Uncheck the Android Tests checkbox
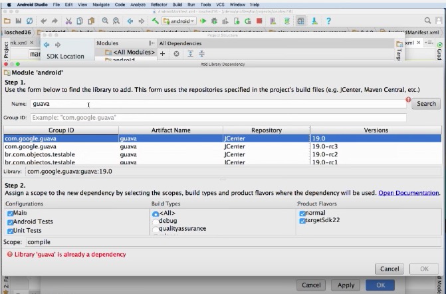446x294 pixels. [11, 222]
